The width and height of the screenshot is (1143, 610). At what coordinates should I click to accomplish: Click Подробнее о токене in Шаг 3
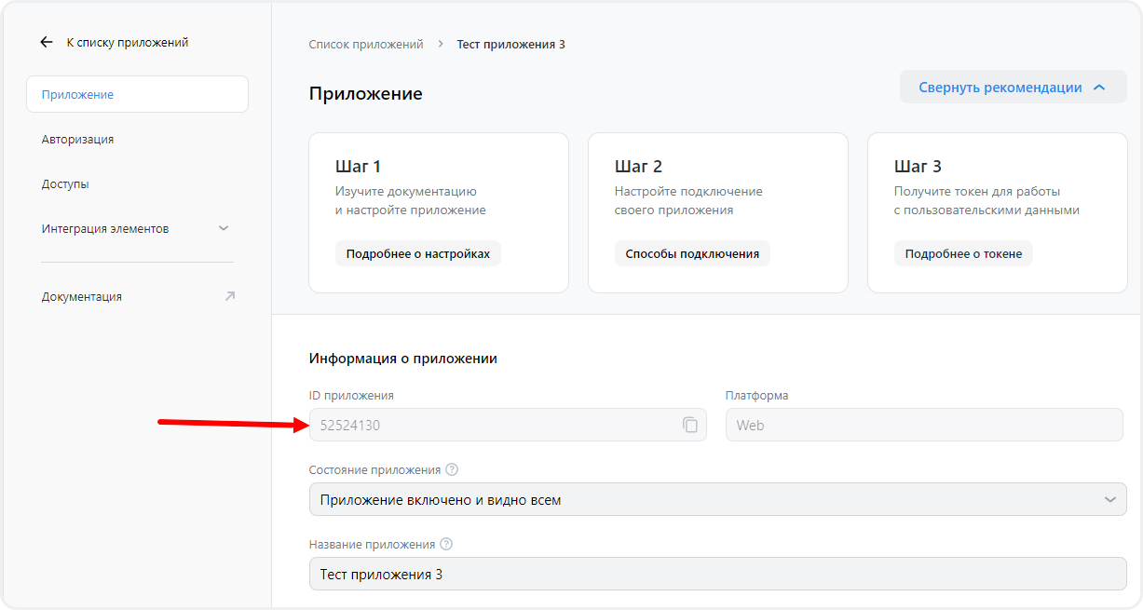tap(963, 252)
